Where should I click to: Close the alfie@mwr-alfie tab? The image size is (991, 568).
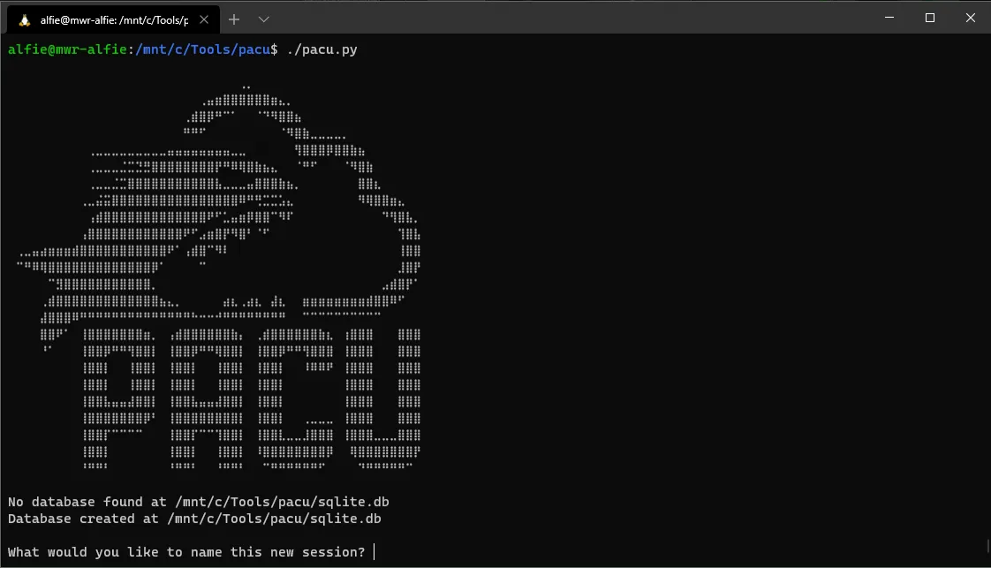203,19
